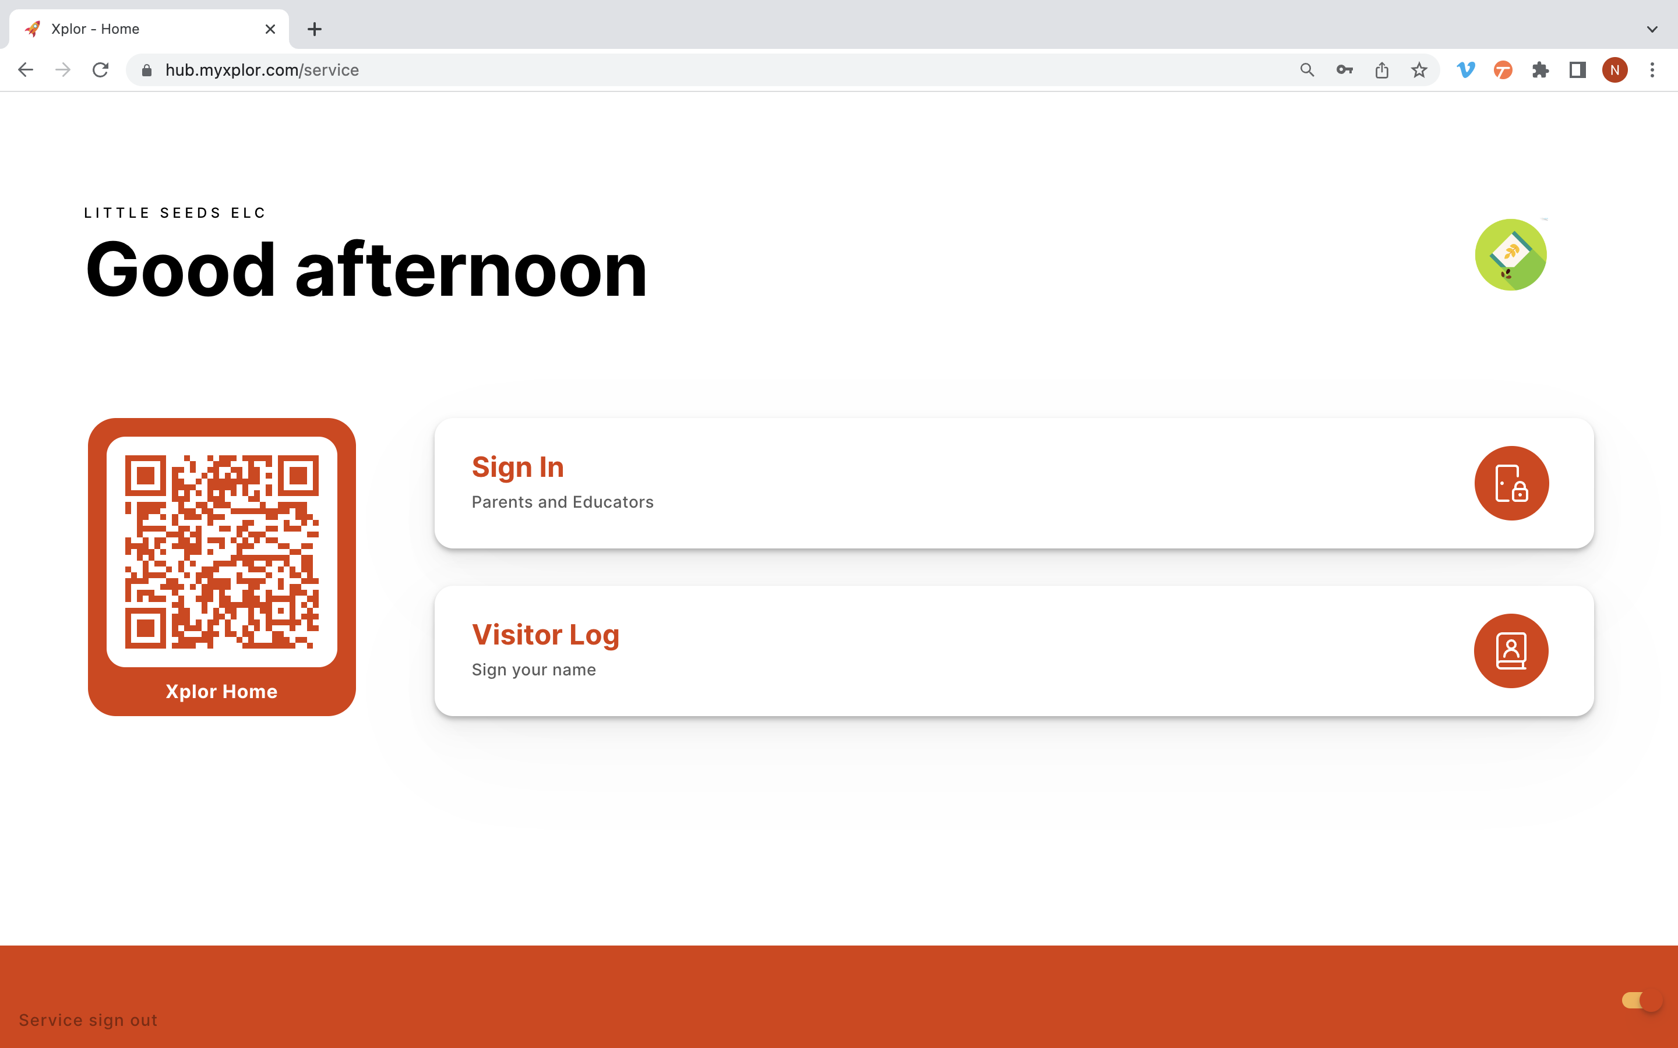The width and height of the screenshot is (1678, 1048).
Task: Click the Visitor Log contact book icon
Action: tap(1511, 651)
